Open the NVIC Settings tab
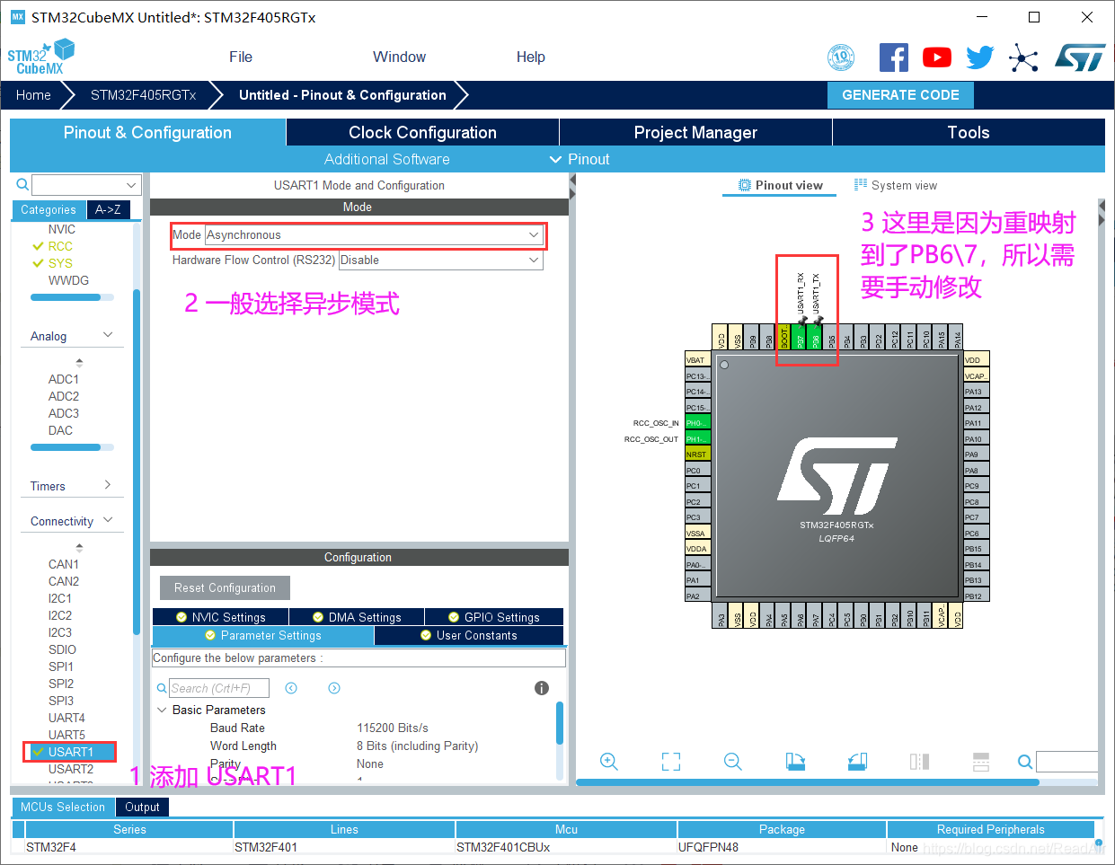Screen dimensions: 1115x865 (x=221, y=617)
